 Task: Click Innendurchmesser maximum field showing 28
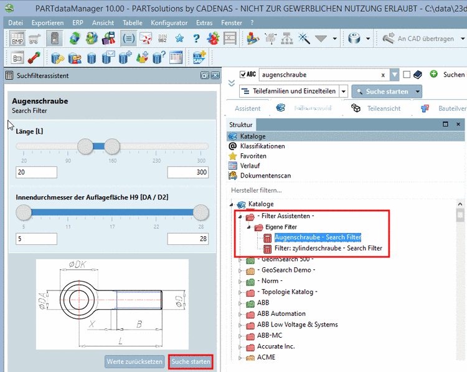pos(188,239)
